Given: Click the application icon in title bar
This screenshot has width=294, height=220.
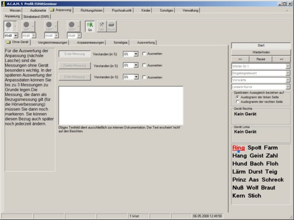Looking at the screenshot, I should tap(3, 4).
